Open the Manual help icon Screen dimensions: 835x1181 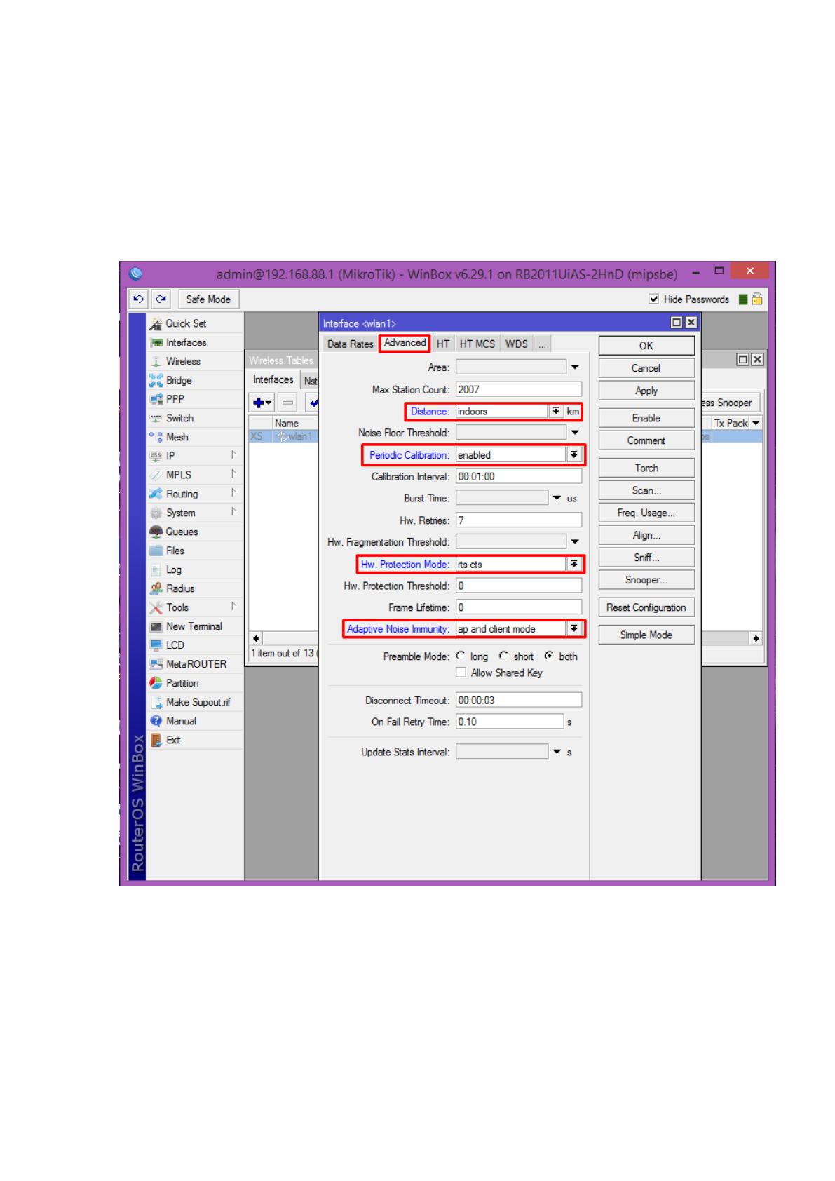(156, 722)
